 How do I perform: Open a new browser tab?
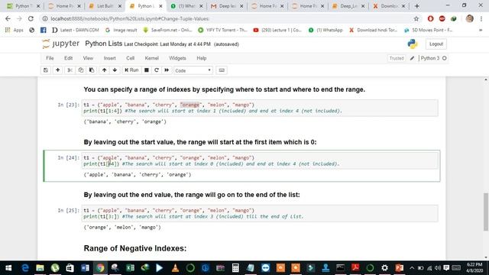[x=417, y=6]
